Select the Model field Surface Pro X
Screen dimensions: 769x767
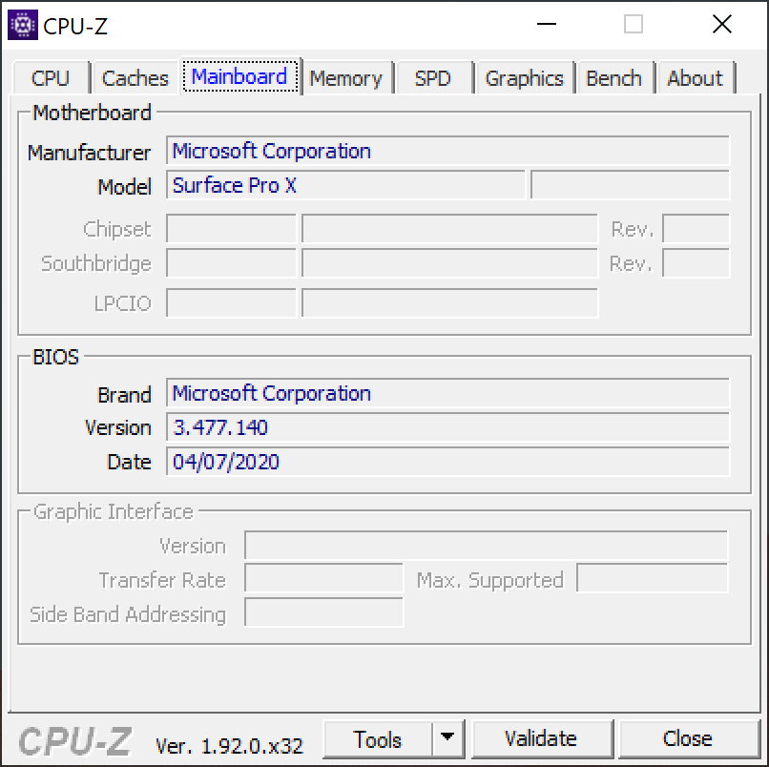tap(345, 185)
